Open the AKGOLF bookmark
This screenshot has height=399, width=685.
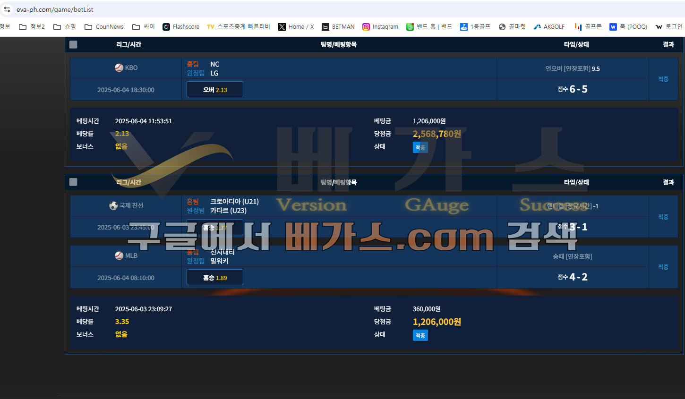(x=549, y=27)
